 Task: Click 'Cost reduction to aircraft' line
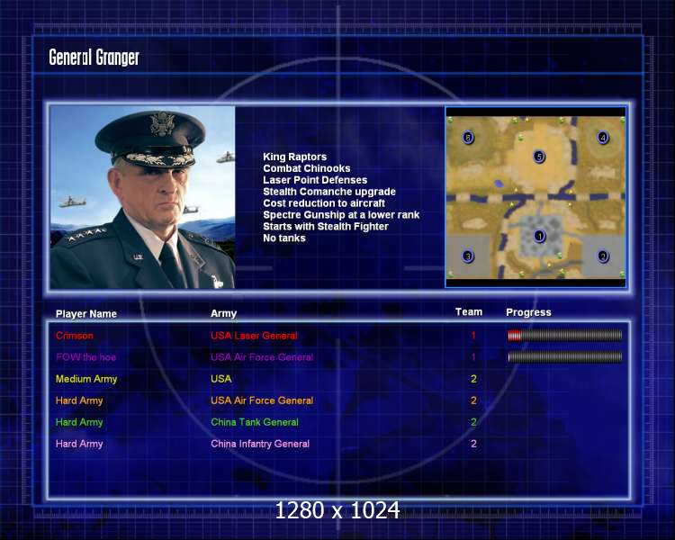[x=324, y=203]
